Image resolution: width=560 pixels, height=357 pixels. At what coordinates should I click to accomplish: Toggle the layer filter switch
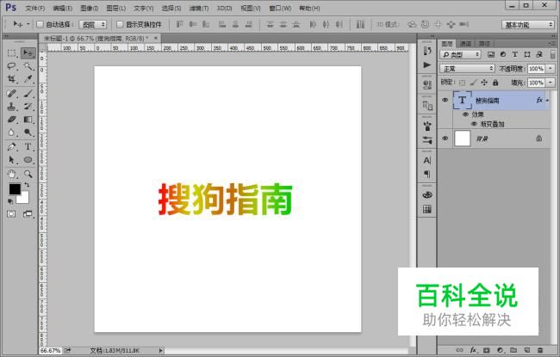click(552, 54)
